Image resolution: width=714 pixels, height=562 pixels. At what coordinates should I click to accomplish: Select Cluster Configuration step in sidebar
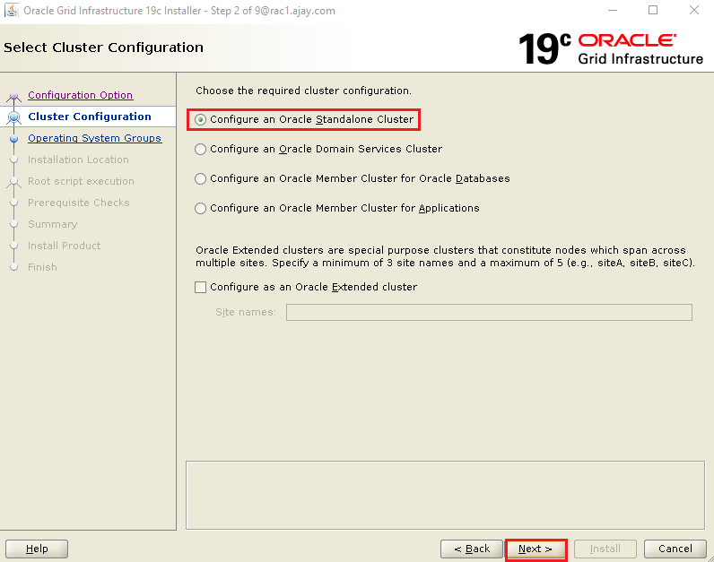pyautogui.click(x=90, y=117)
